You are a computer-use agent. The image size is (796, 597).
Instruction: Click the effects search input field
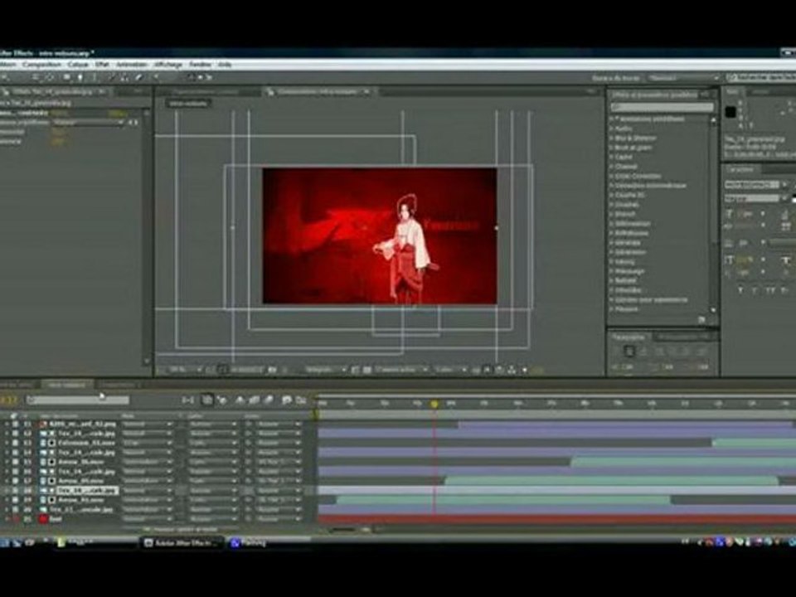[x=662, y=107]
